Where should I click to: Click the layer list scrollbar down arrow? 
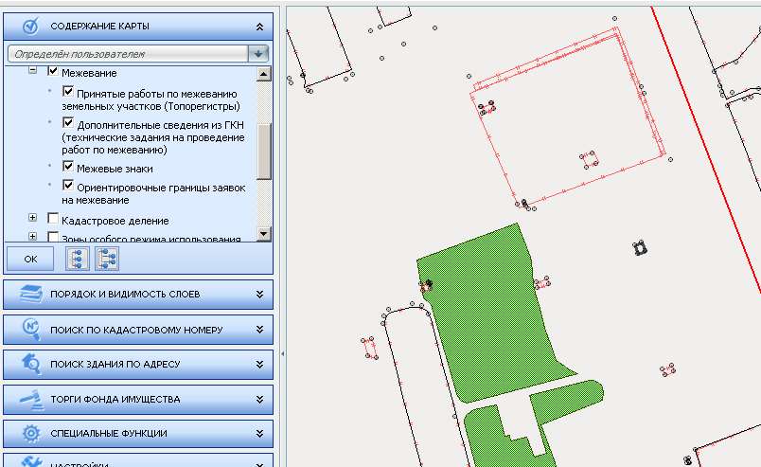(x=264, y=233)
